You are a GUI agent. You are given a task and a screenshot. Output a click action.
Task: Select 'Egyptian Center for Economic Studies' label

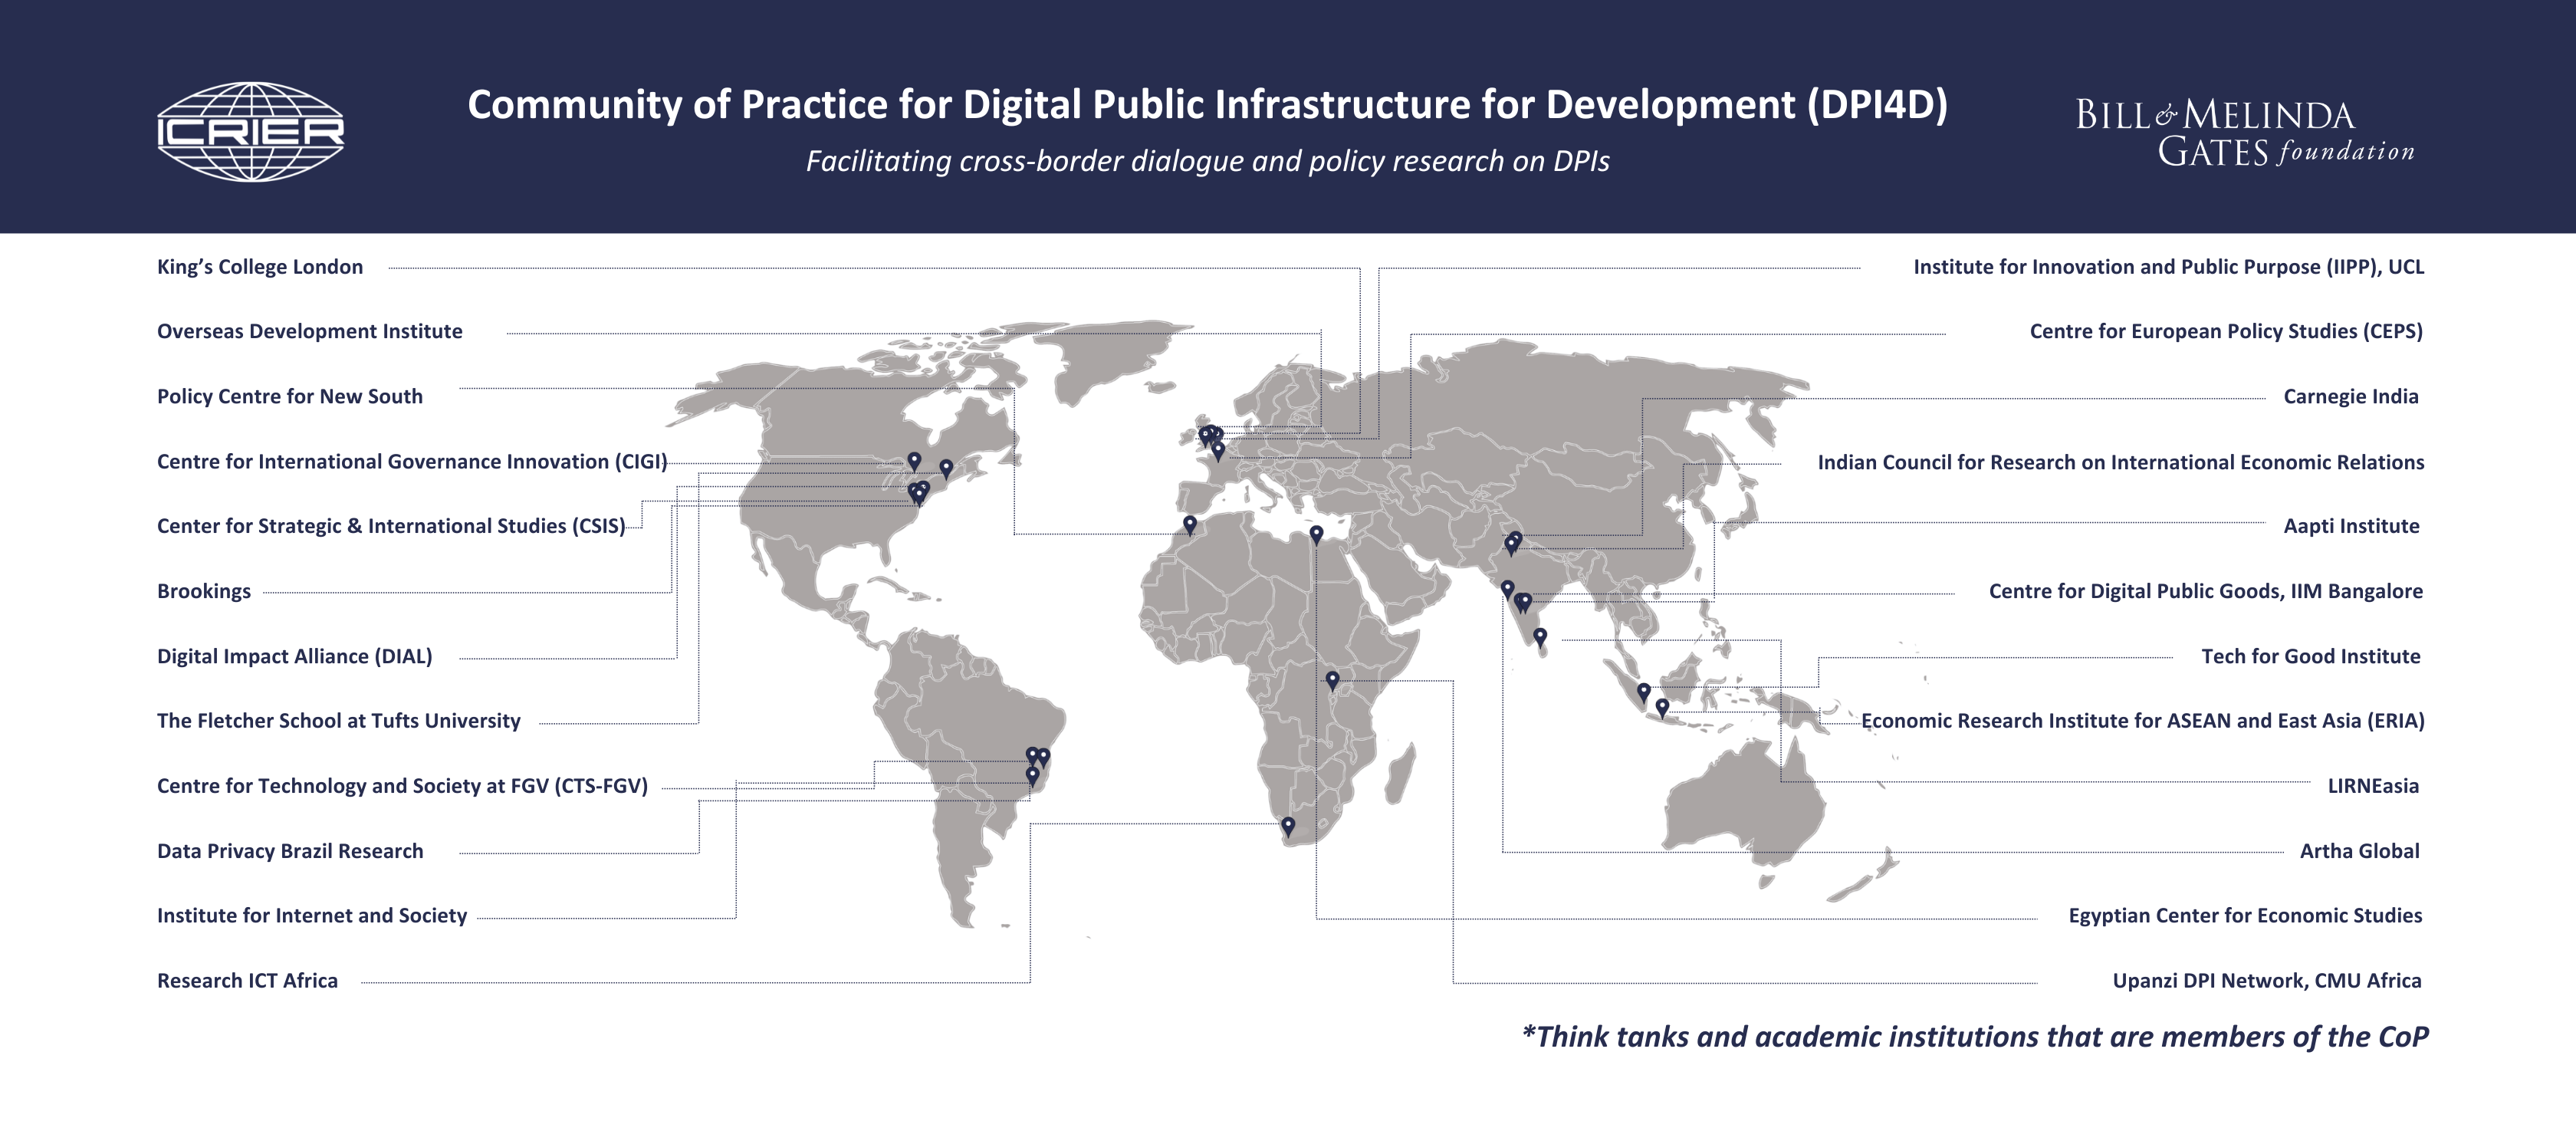click(x=2245, y=915)
